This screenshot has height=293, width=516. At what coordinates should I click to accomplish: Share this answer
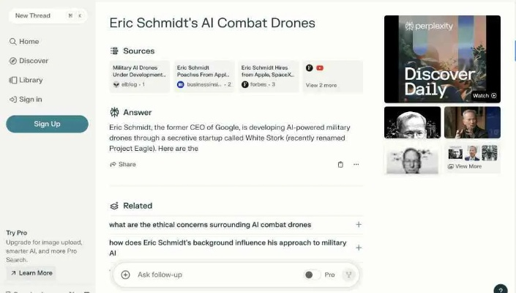(x=123, y=165)
